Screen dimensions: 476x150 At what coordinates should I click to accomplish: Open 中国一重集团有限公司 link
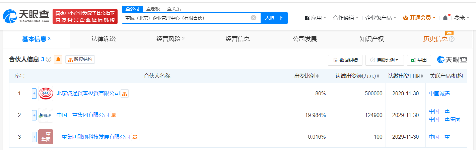[x=83, y=115]
